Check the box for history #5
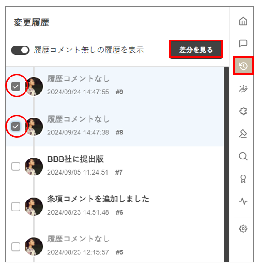 click(x=15, y=246)
